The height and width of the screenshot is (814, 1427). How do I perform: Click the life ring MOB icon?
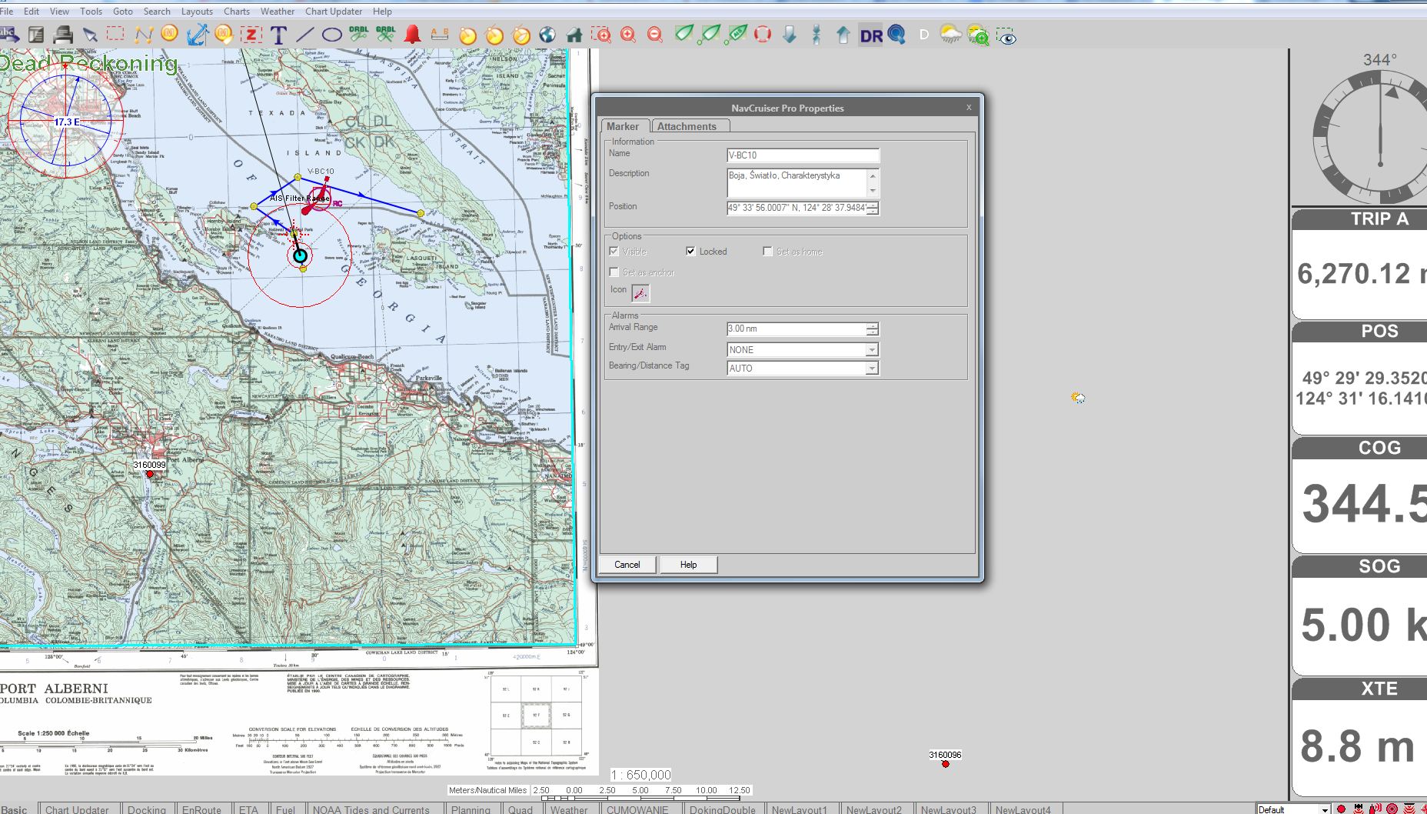tap(763, 35)
